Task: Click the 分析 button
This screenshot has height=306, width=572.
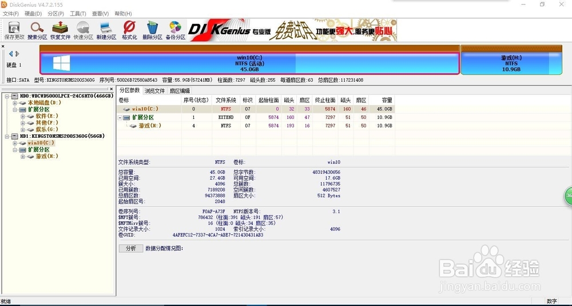Action: click(x=131, y=248)
